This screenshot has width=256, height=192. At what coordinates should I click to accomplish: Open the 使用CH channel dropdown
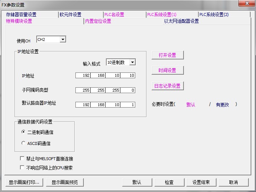click(63, 39)
